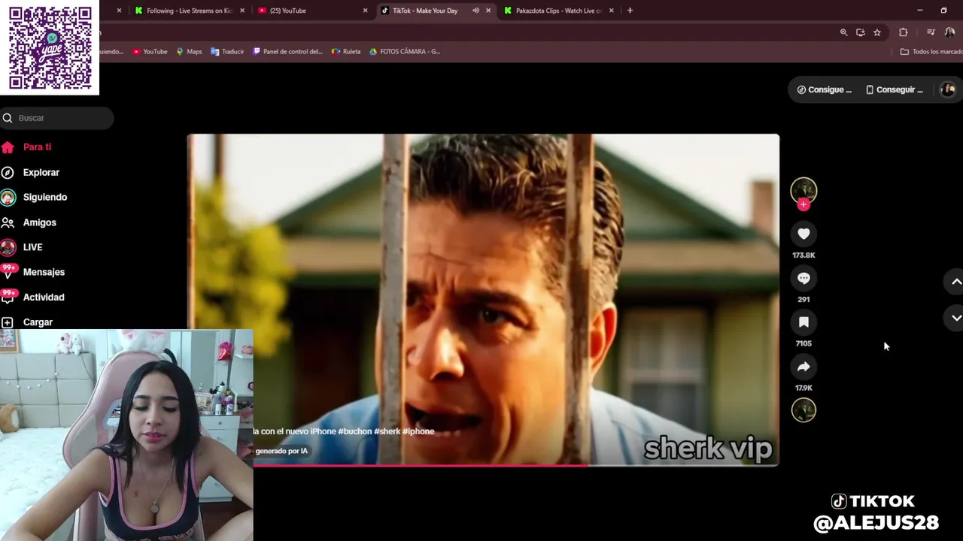Click the generado por IA label
The width and height of the screenshot is (963, 541).
281,451
